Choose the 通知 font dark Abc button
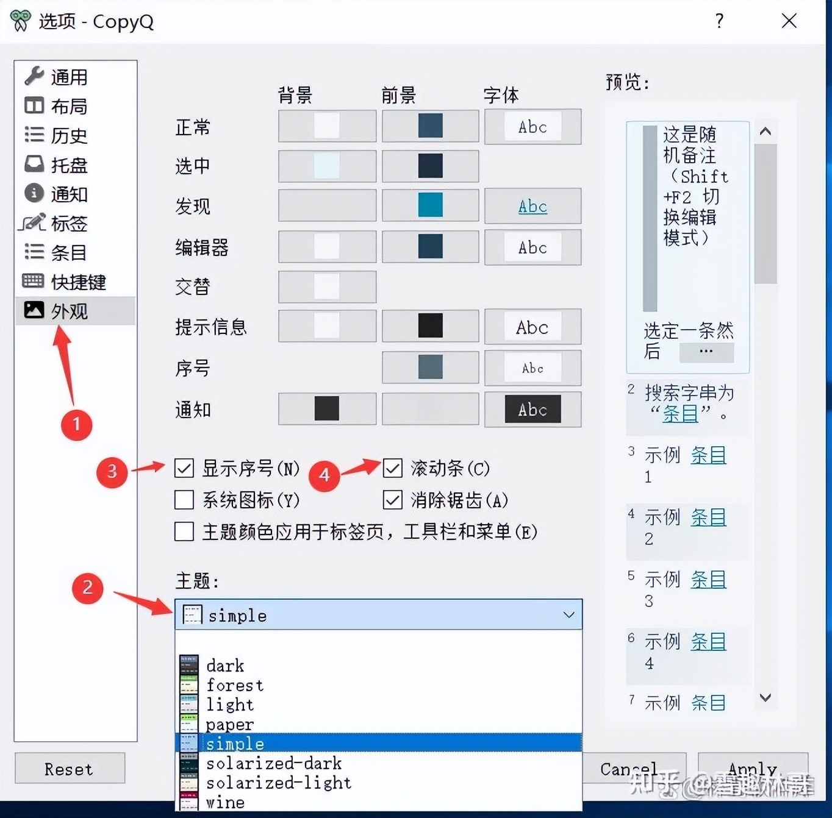Screen dimensions: 832x818 pos(533,410)
